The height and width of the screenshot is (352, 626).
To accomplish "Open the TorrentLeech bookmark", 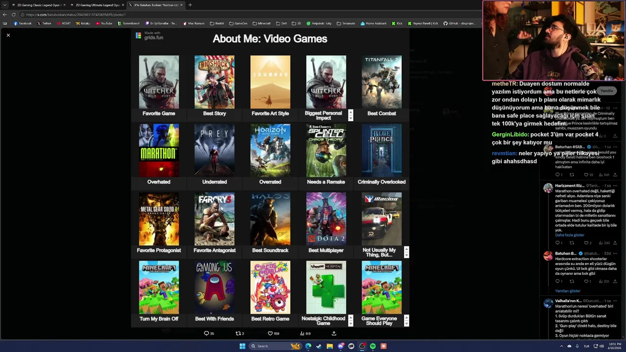I will [x=129, y=23].
